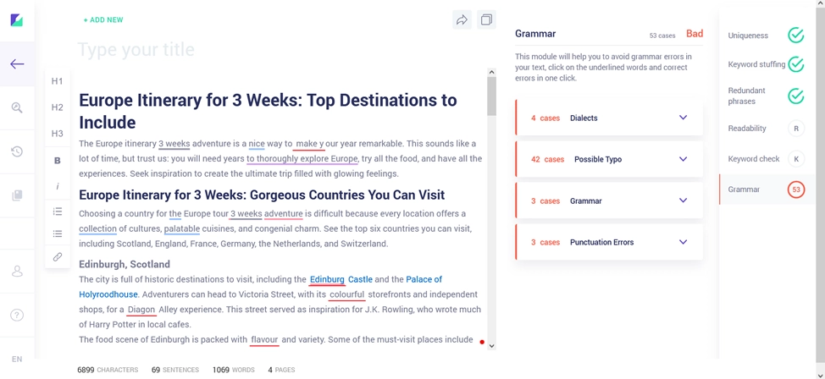This screenshot has width=825, height=379.
Task: Open the search magnifier tool in the sidebar
Action: (17, 107)
